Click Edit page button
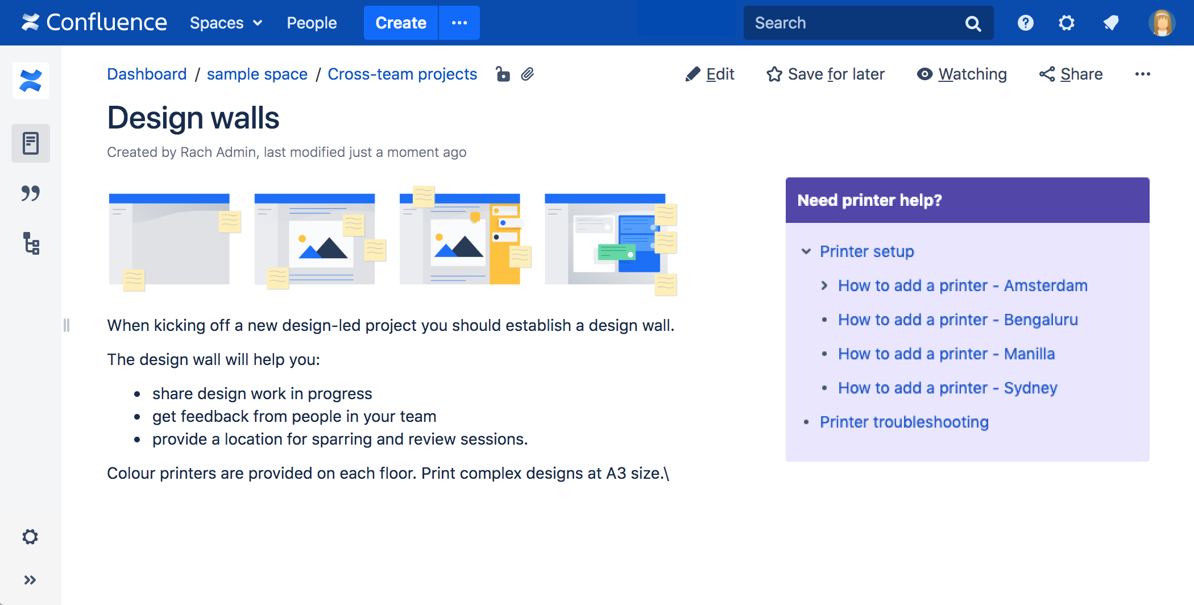Viewport: 1194px width, 605px height. [x=710, y=74]
